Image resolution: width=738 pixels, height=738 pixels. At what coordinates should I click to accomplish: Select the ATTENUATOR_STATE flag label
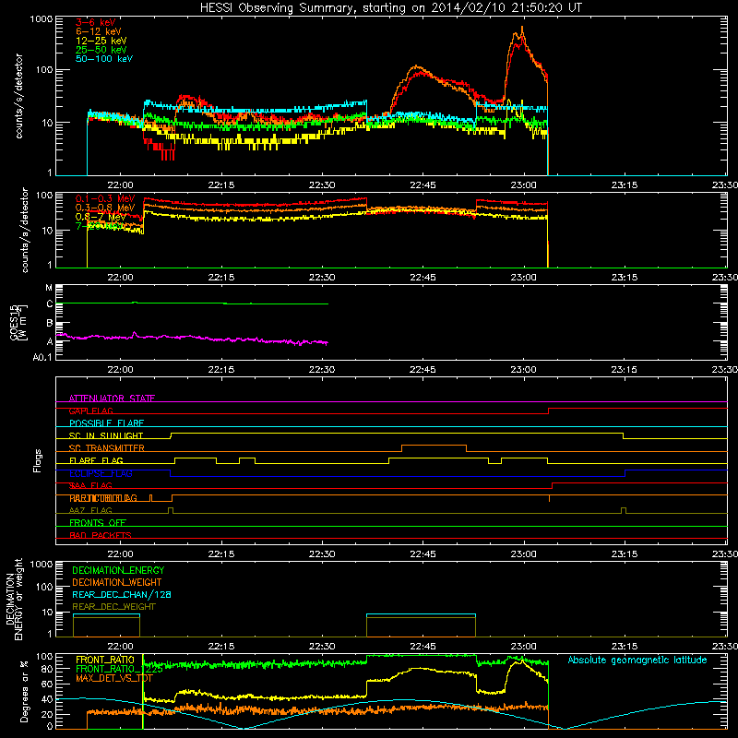point(112,399)
